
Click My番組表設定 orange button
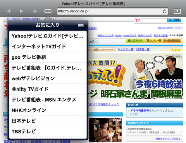[x=172, y=41]
